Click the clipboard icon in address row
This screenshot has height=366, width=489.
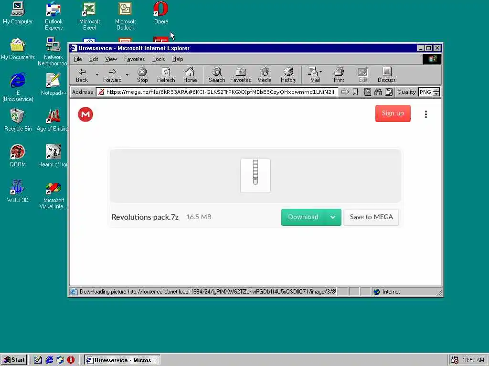[389, 92]
